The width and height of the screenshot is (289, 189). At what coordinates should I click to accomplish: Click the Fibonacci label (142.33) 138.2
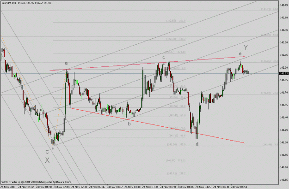pos(176,39)
